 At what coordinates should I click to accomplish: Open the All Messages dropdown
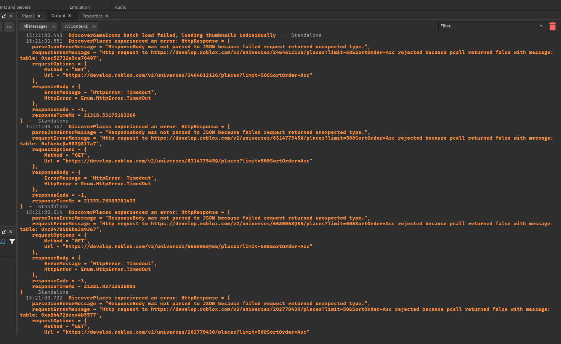tap(38, 26)
